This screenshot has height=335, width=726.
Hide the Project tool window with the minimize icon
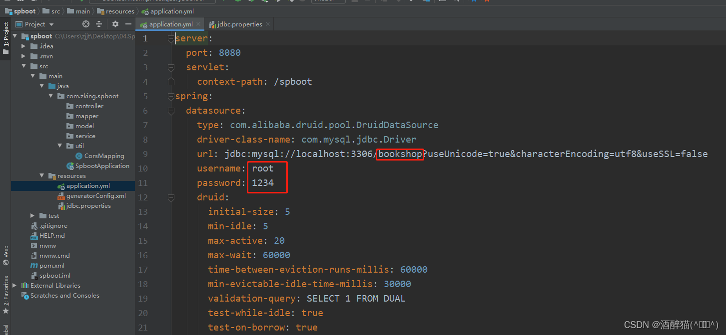point(128,24)
